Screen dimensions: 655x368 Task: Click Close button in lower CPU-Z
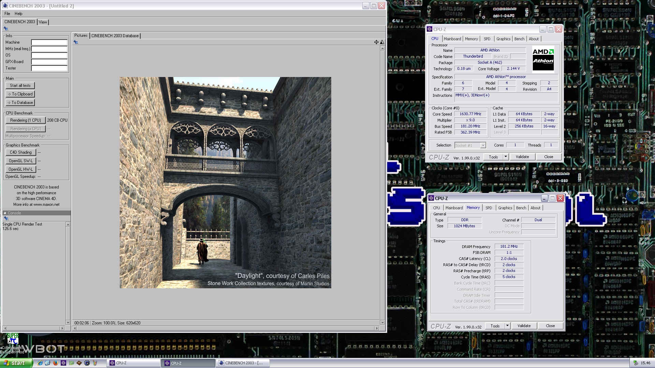click(550, 326)
